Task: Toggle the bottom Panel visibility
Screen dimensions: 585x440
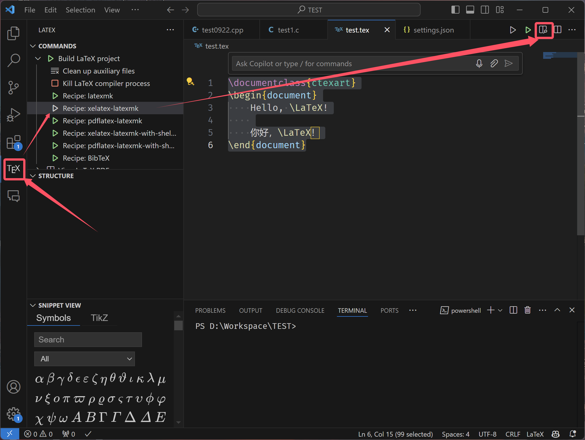Action: pyautogui.click(x=470, y=10)
